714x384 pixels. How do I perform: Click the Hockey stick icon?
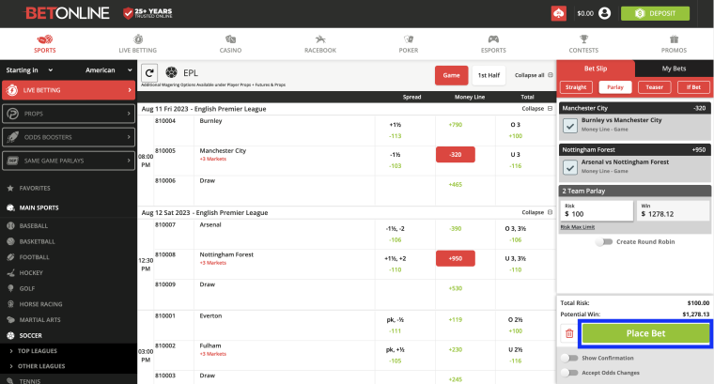pyautogui.click(x=10, y=273)
